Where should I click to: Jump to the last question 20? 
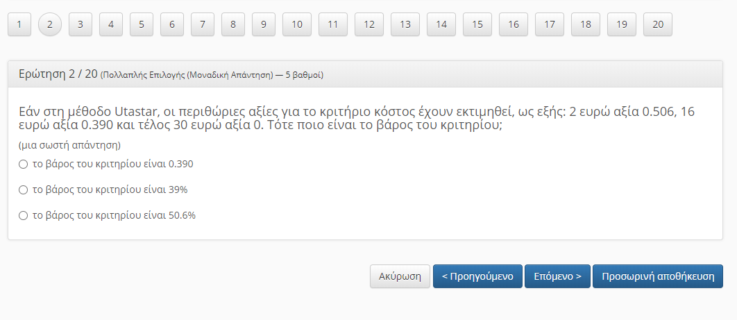point(658,24)
